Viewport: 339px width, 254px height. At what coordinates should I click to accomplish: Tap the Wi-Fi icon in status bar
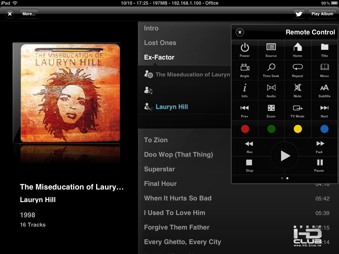tap(15, 3)
